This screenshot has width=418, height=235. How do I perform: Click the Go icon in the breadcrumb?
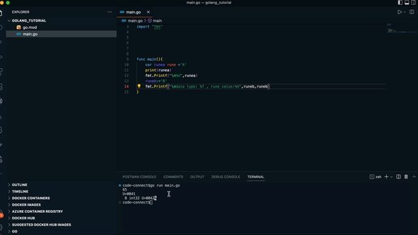click(123, 20)
